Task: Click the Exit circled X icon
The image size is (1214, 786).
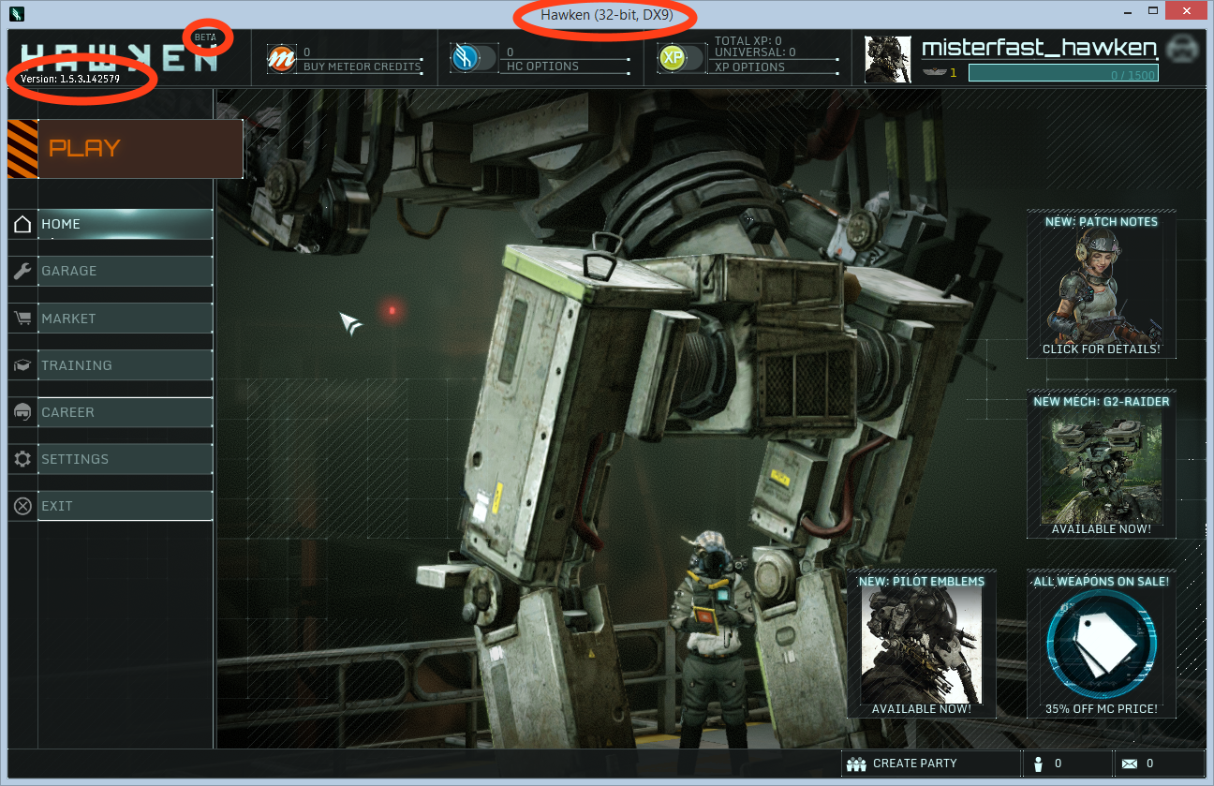Action: point(22,506)
